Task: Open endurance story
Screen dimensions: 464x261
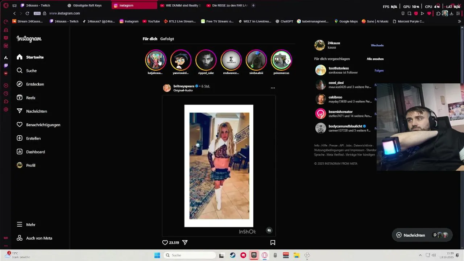Action: pyautogui.click(x=231, y=60)
